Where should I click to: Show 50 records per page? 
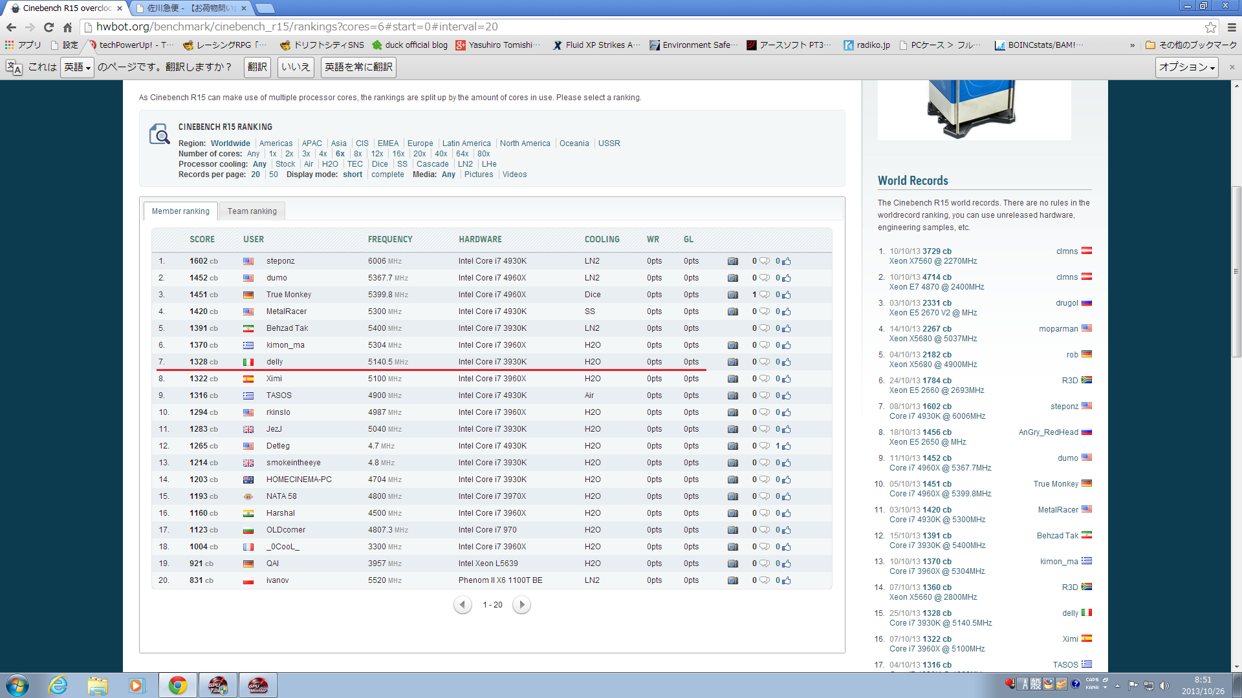coord(274,174)
